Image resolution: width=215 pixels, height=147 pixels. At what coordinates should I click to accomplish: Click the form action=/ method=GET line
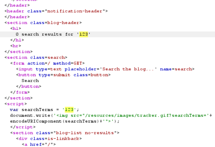(47, 63)
